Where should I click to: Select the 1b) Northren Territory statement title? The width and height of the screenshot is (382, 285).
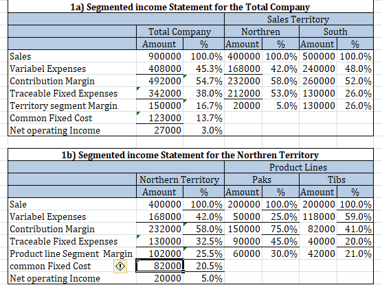pos(190,155)
